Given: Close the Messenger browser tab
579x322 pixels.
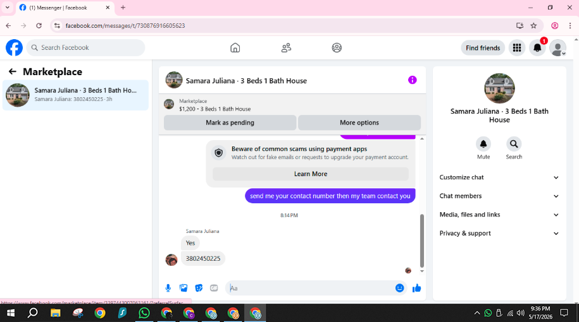Looking at the screenshot, I should (108, 8).
